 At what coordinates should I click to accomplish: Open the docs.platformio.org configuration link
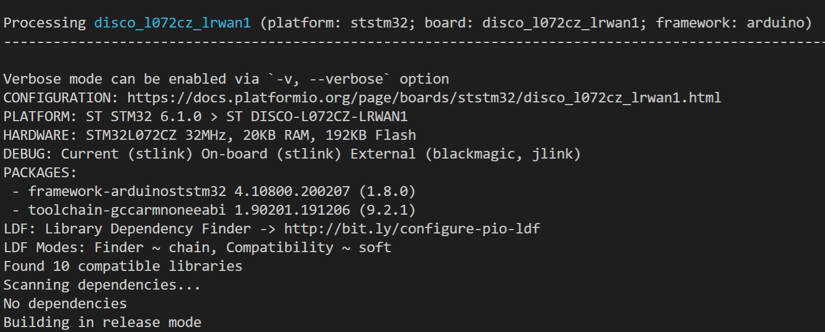tap(424, 98)
